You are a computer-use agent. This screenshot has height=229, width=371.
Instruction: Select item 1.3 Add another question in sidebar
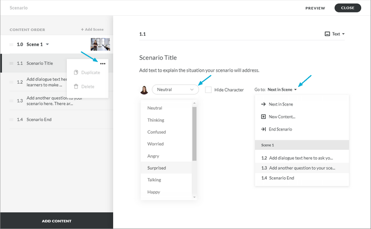click(x=57, y=101)
